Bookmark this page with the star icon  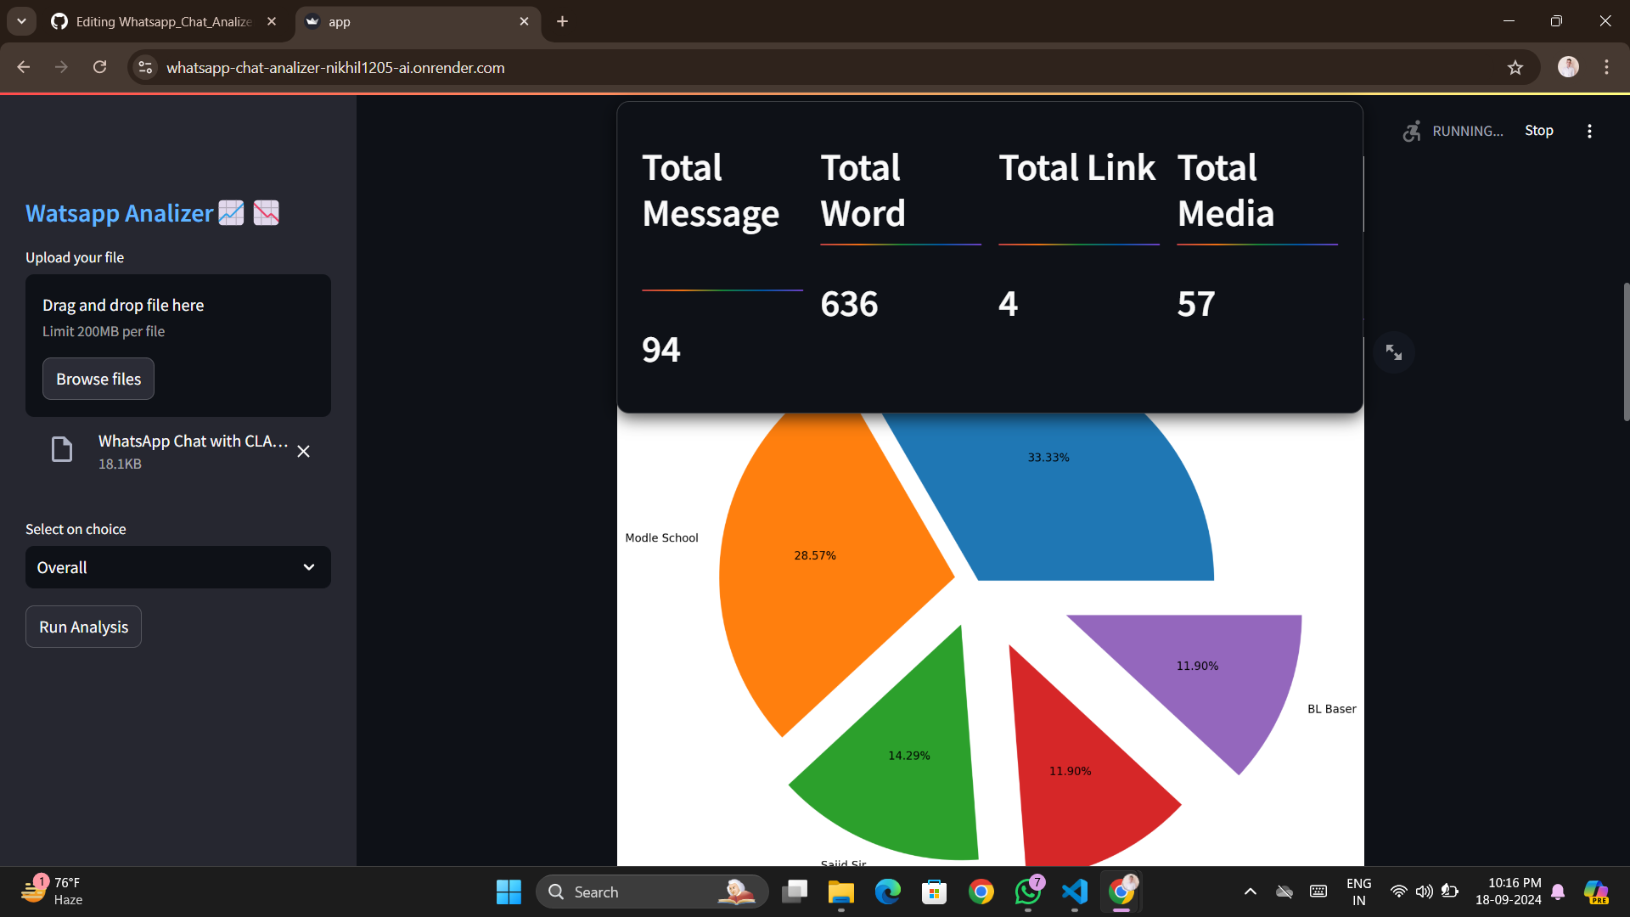click(1515, 67)
